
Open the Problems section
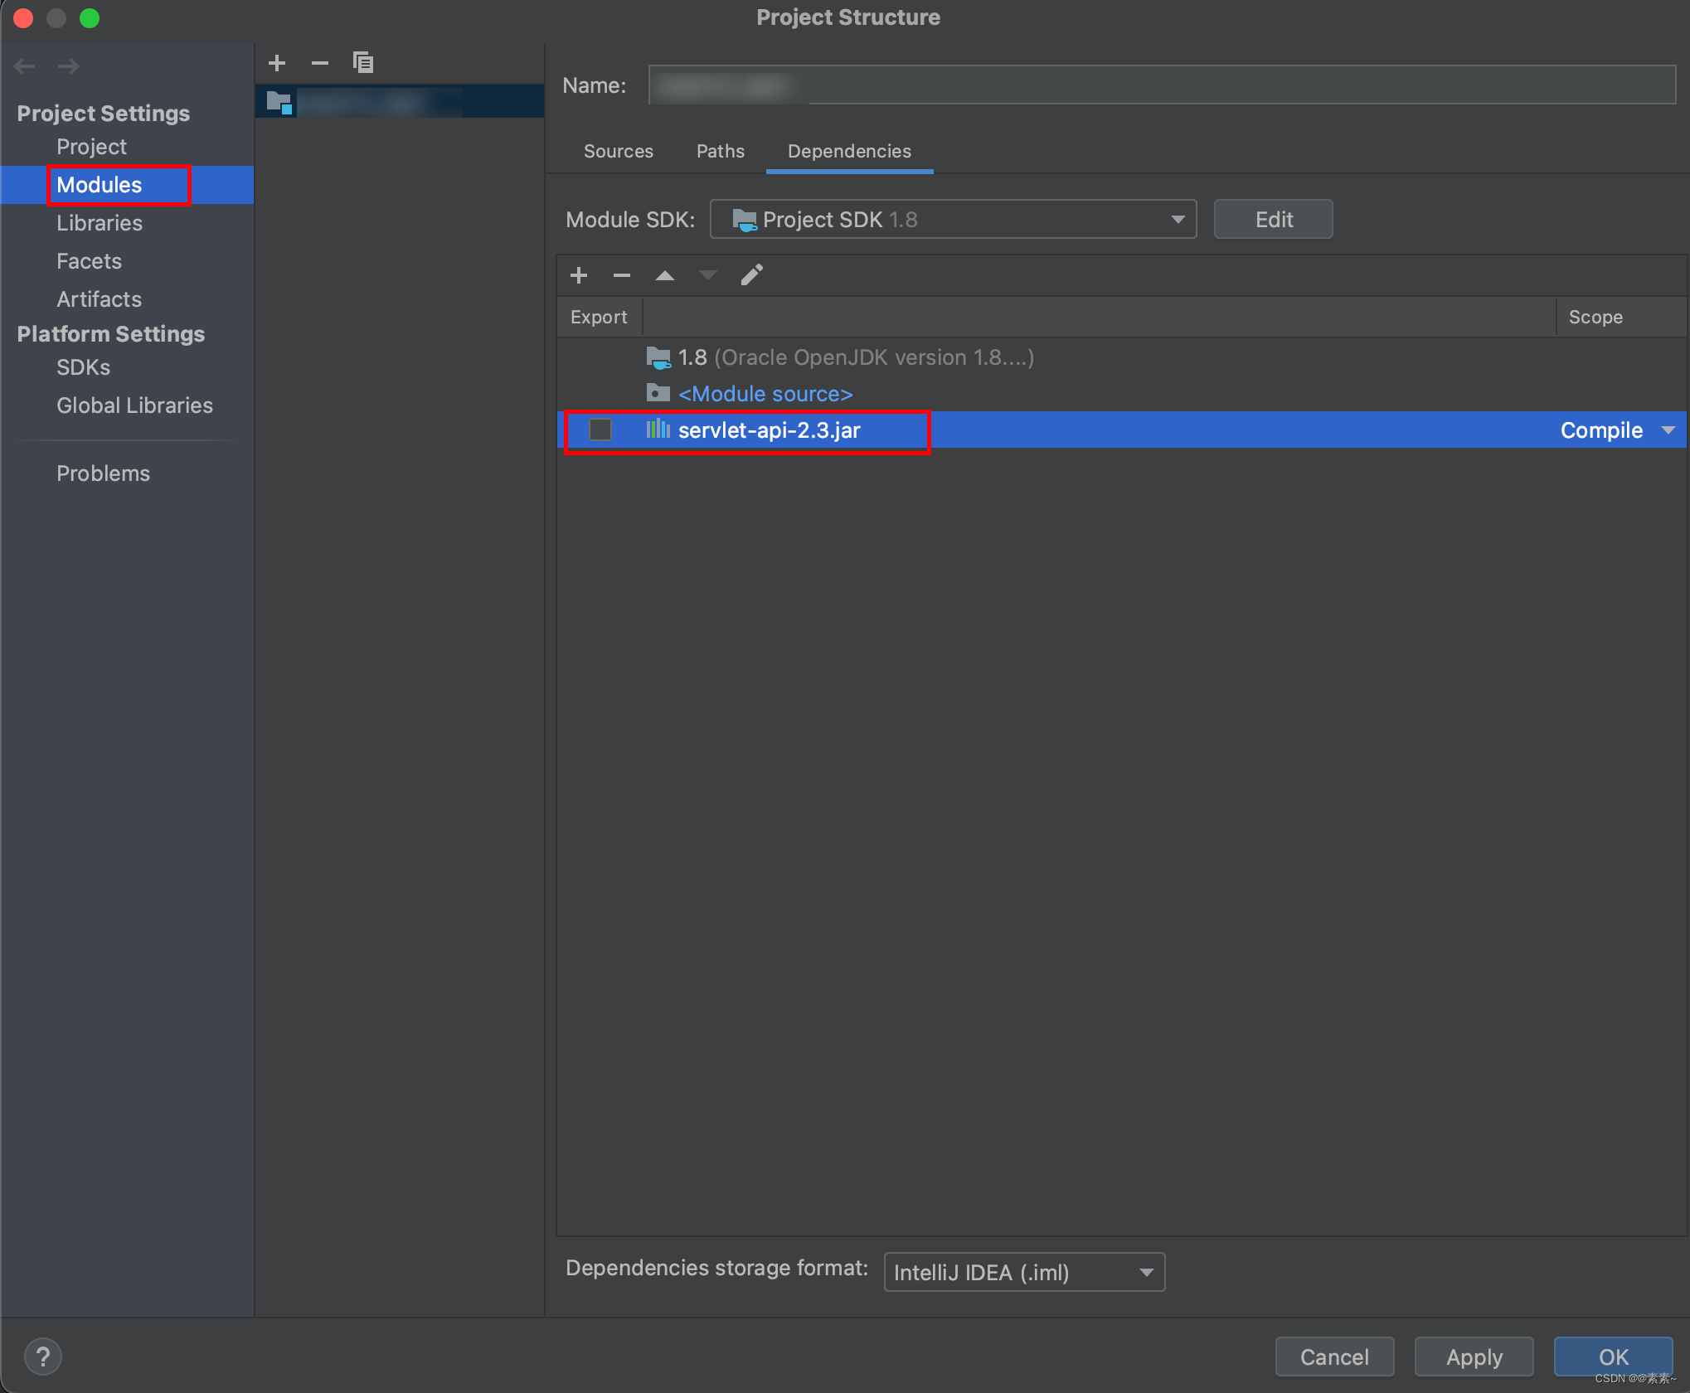(103, 473)
